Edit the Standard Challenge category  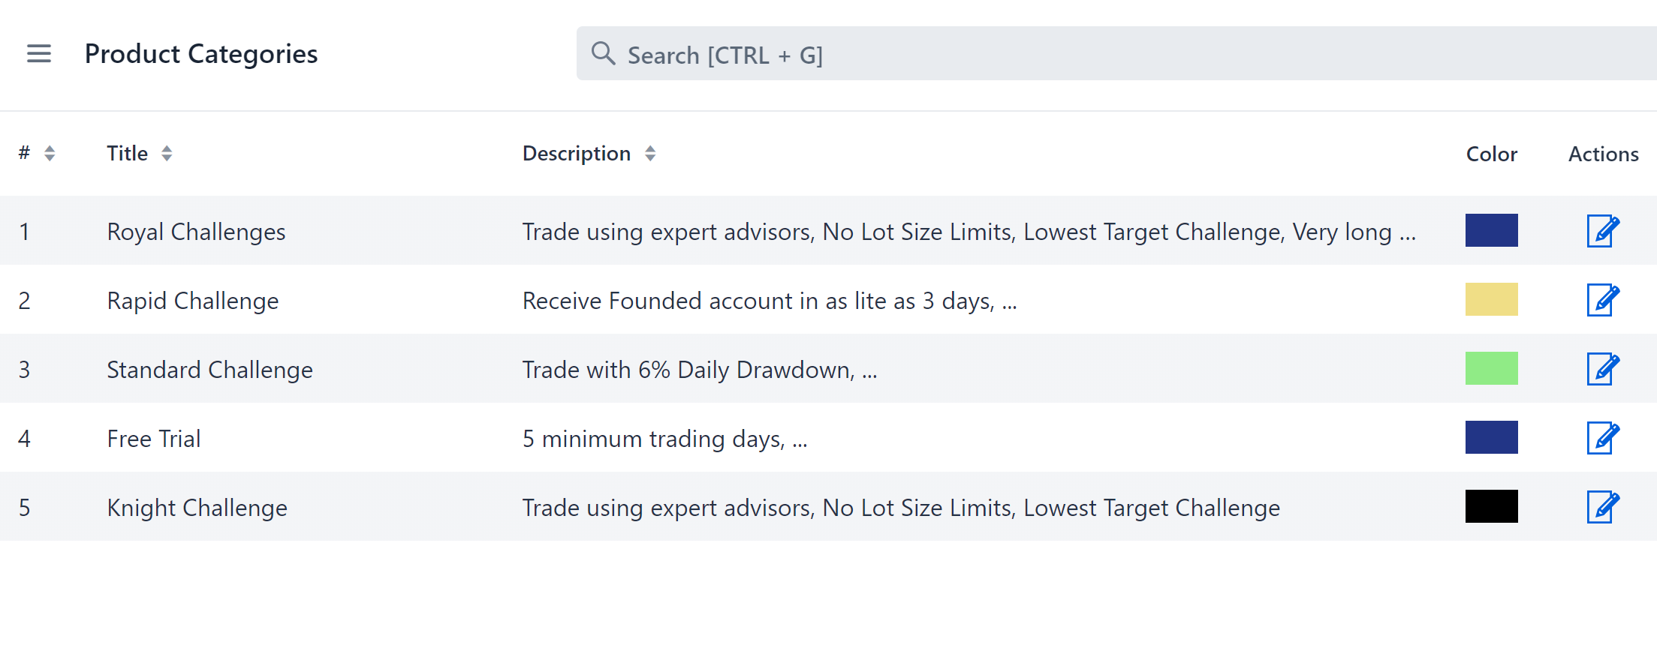(x=1602, y=369)
